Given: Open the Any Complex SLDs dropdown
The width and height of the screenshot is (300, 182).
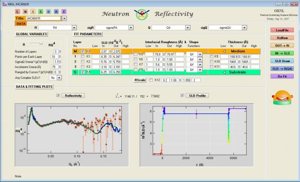Looking at the screenshot, I should click(60, 77).
